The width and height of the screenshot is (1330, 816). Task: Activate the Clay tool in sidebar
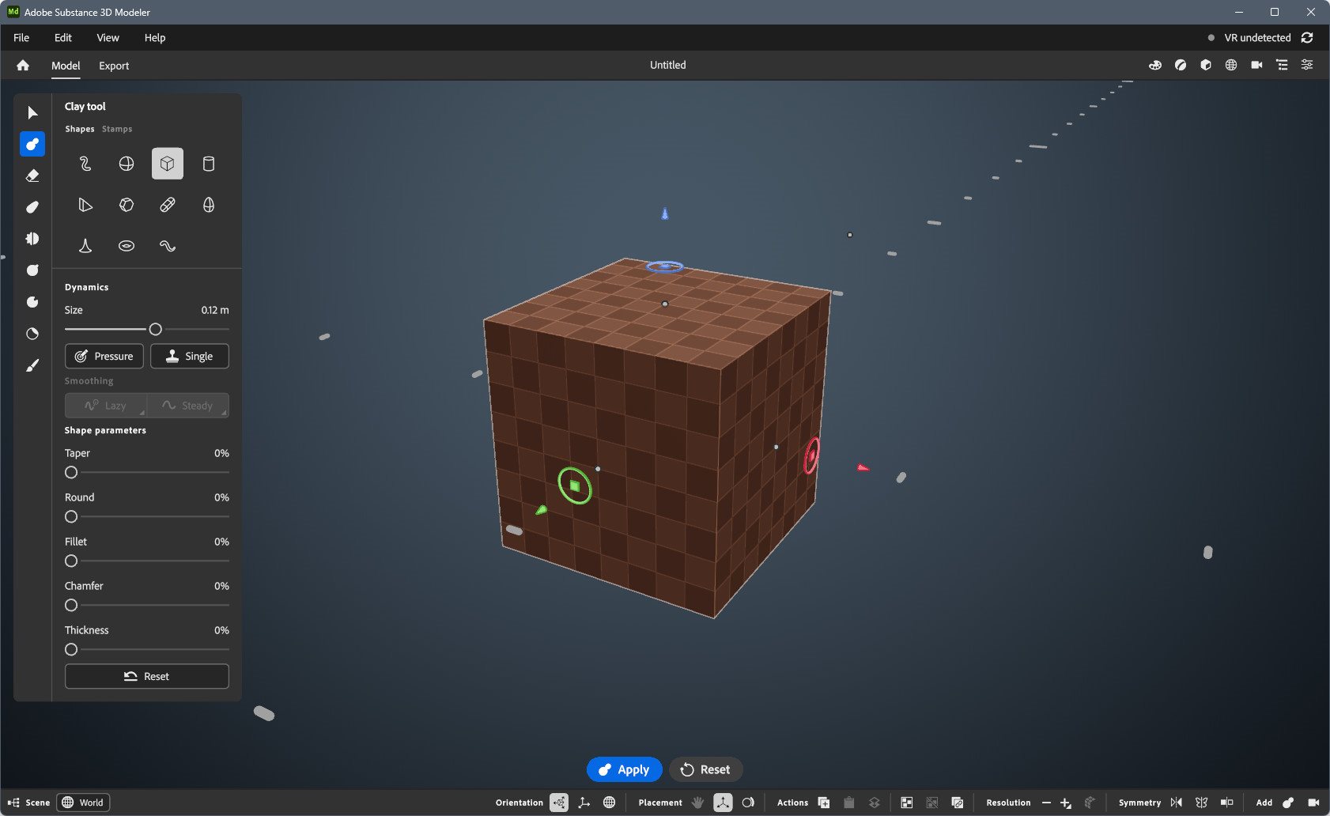click(x=32, y=144)
